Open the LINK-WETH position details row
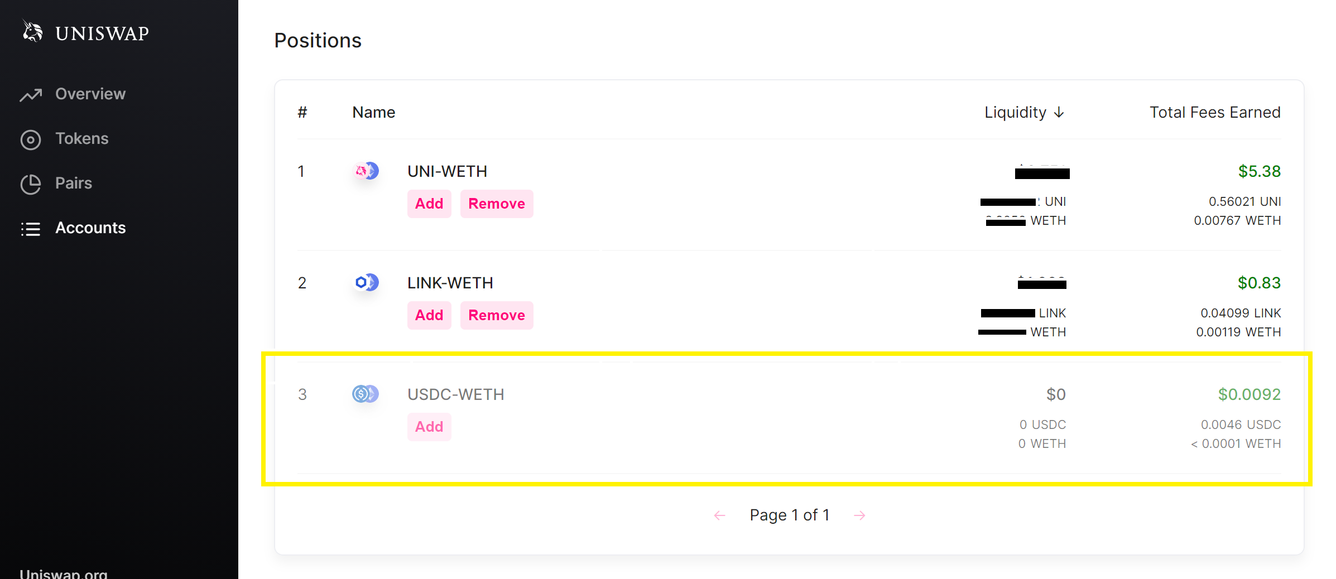Screen dimensions: 1336x579 point(450,283)
